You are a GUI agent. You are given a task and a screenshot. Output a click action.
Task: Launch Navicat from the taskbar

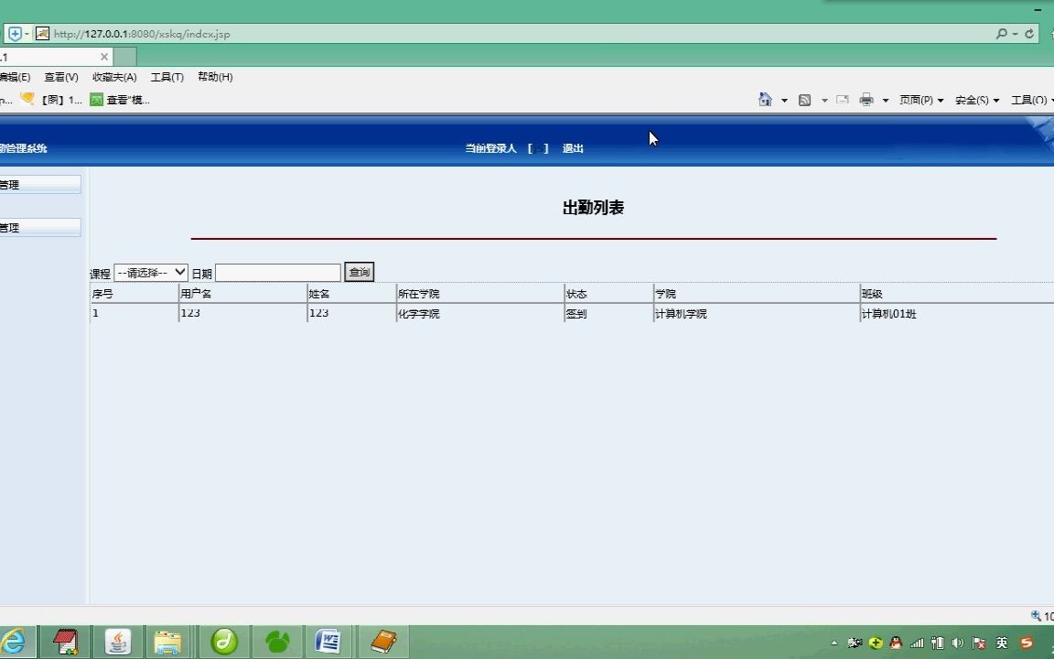coord(277,641)
